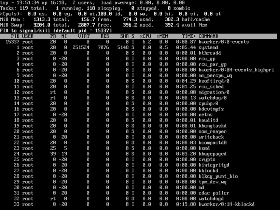Click the MiB Swap summary line

tap(104, 25)
